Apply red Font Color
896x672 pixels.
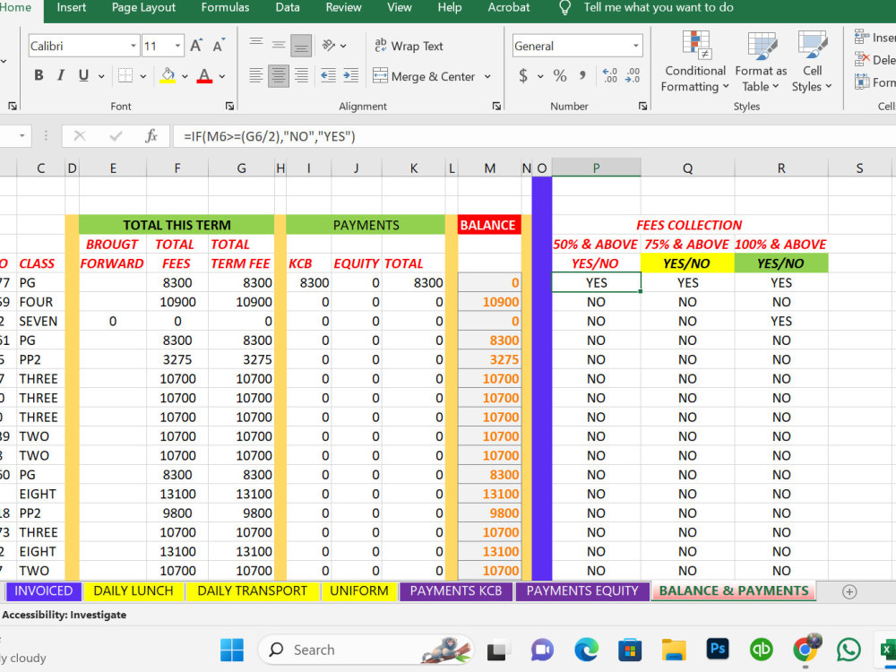coord(204,75)
